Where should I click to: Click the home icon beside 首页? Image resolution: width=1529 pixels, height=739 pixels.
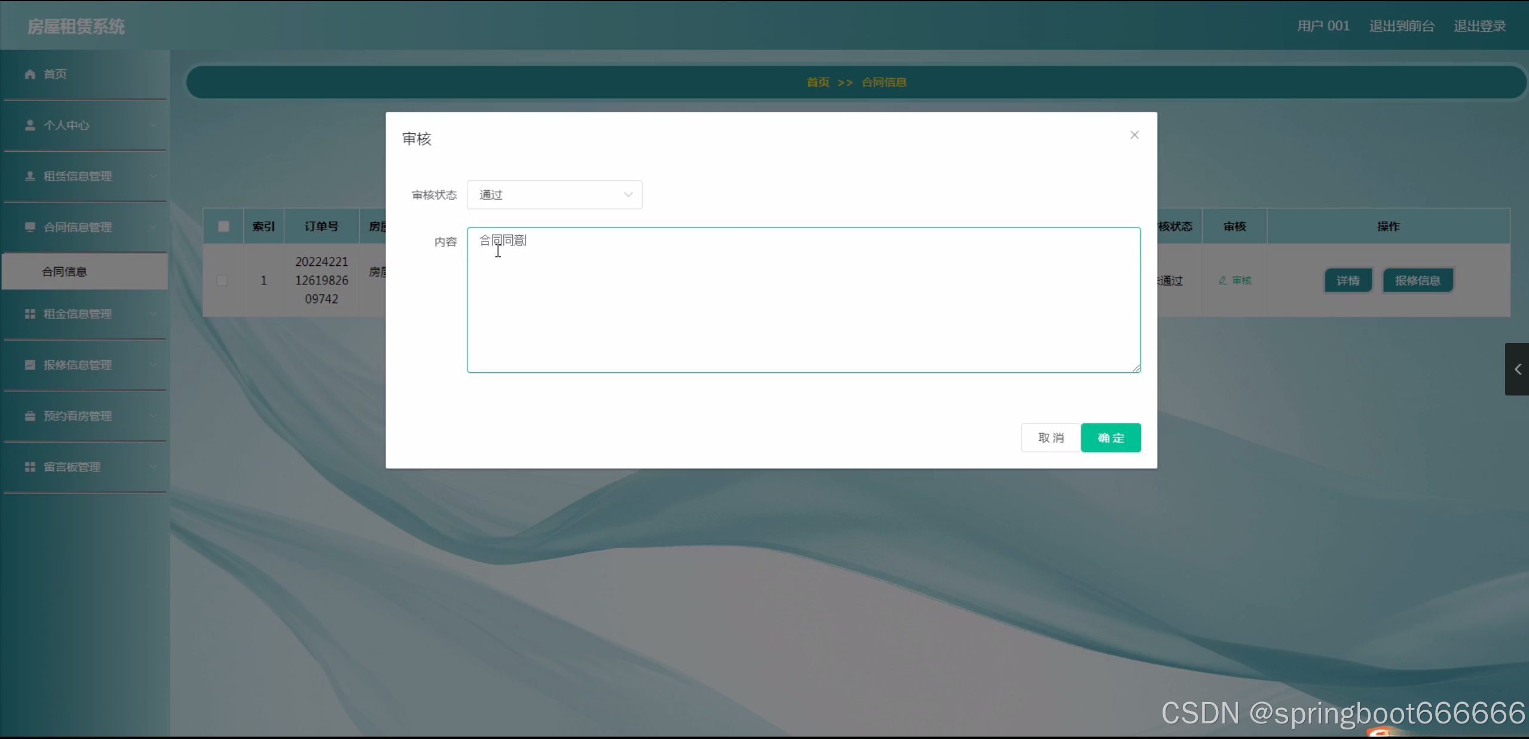(x=30, y=74)
